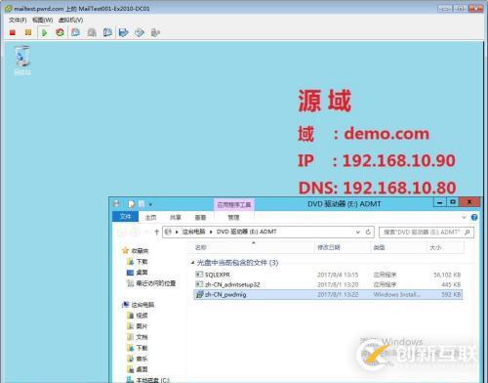The height and width of the screenshot is (383, 488).
Task: Click the USB device connection icon
Action: (x=155, y=32)
